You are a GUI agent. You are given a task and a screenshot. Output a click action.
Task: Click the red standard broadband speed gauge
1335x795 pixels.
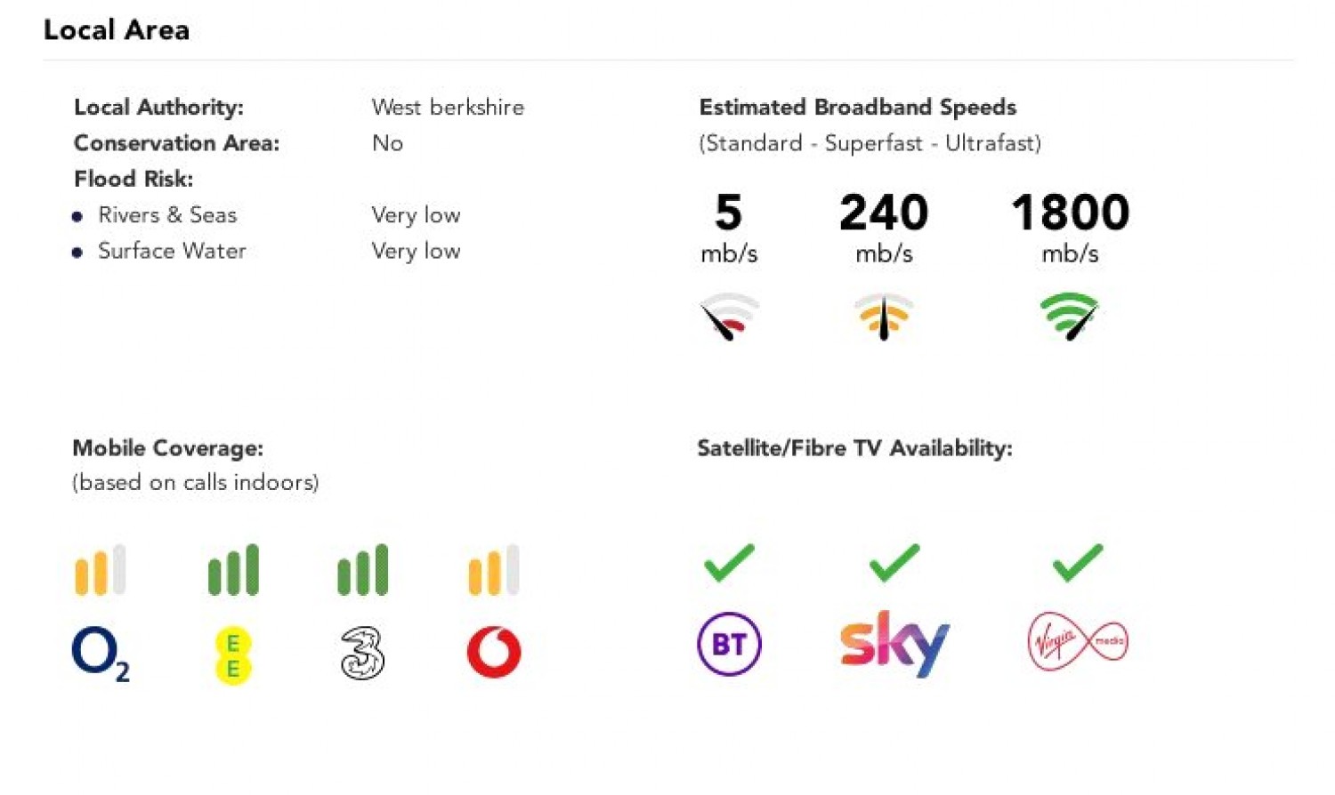(x=729, y=317)
